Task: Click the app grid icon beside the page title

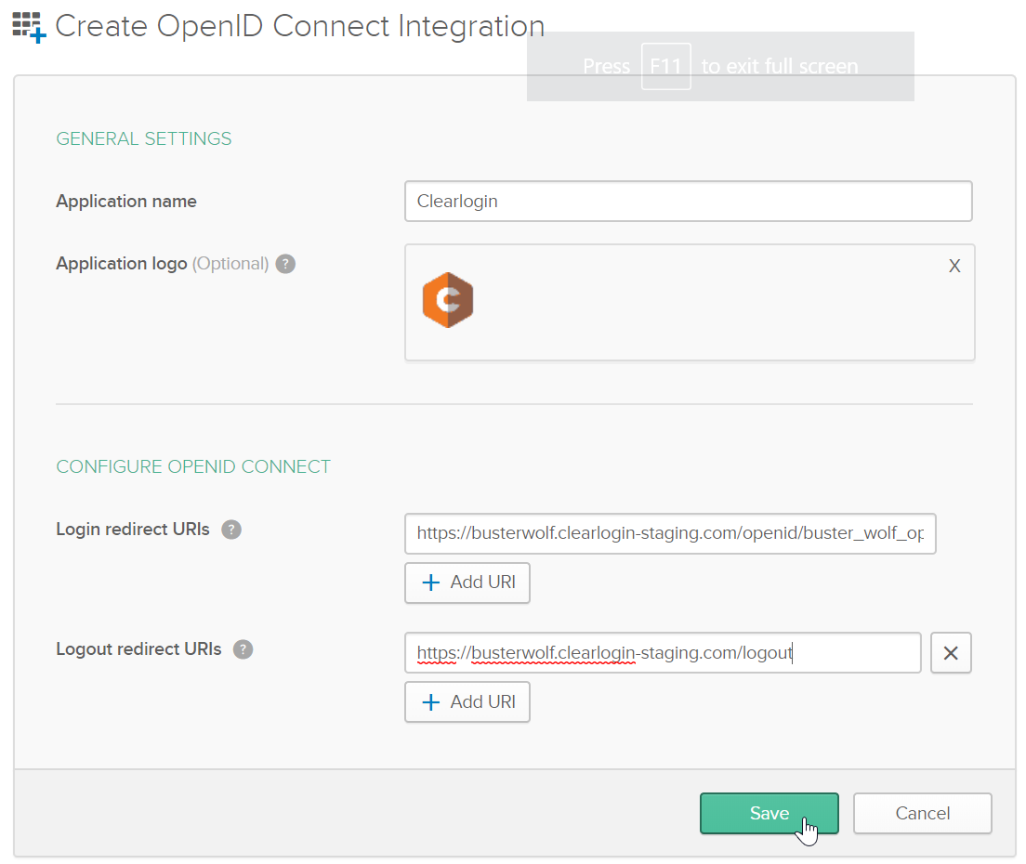Action: point(28,27)
